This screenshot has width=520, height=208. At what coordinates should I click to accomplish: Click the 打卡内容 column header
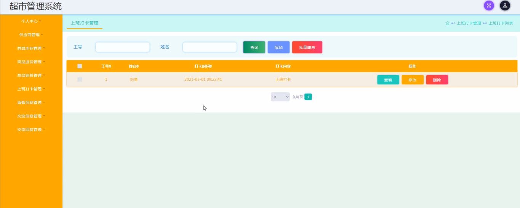tap(283, 66)
